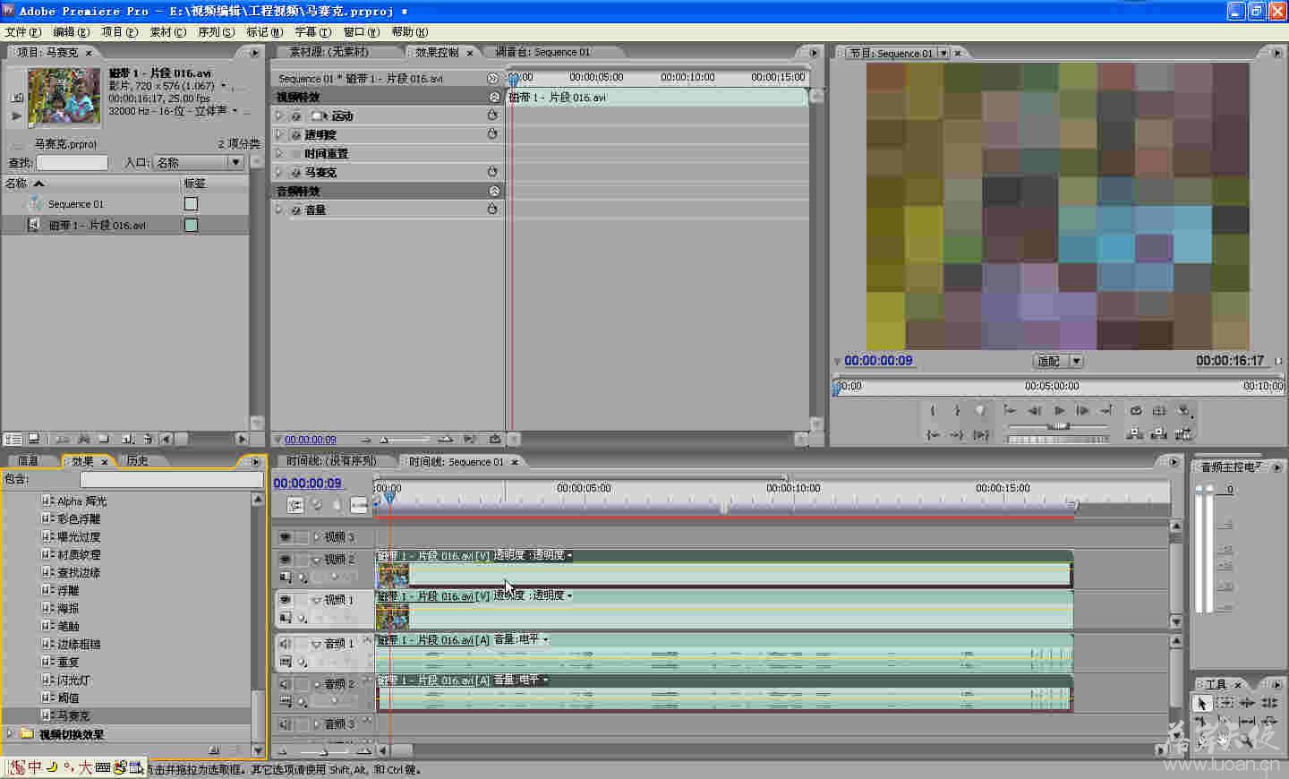Screen dimensions: 1289x779
Task: Click the Set In Point icon in program monitor
Action: tap(933, 411)
